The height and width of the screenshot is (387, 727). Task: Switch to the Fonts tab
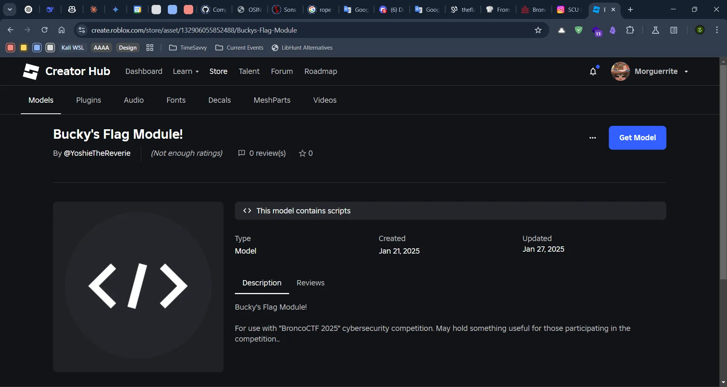[x=176, y=100]
